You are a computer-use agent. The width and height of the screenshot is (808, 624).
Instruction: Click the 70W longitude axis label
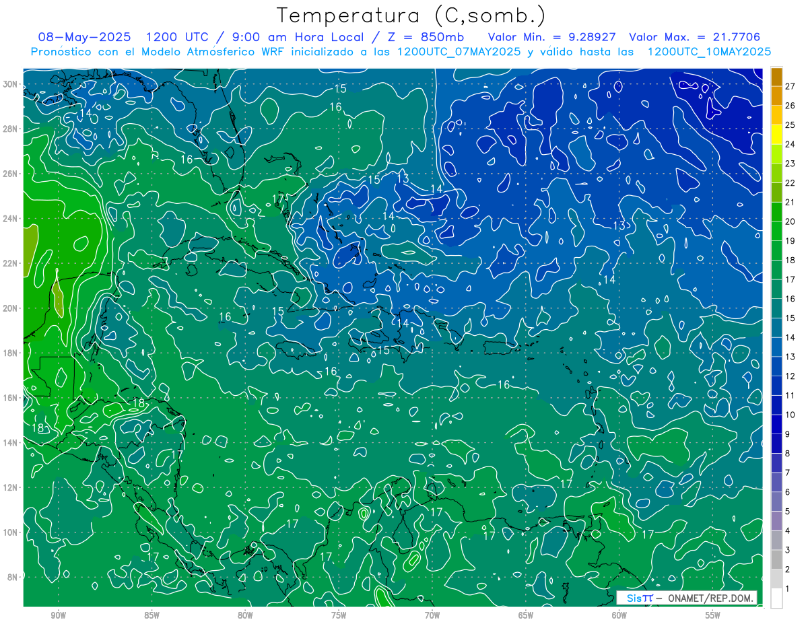point(432,615)
